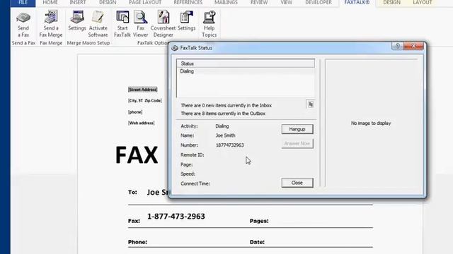Close the FaxTalk Status window with X
Viewport: 453px width, 254px height.
tap(413, 46)
